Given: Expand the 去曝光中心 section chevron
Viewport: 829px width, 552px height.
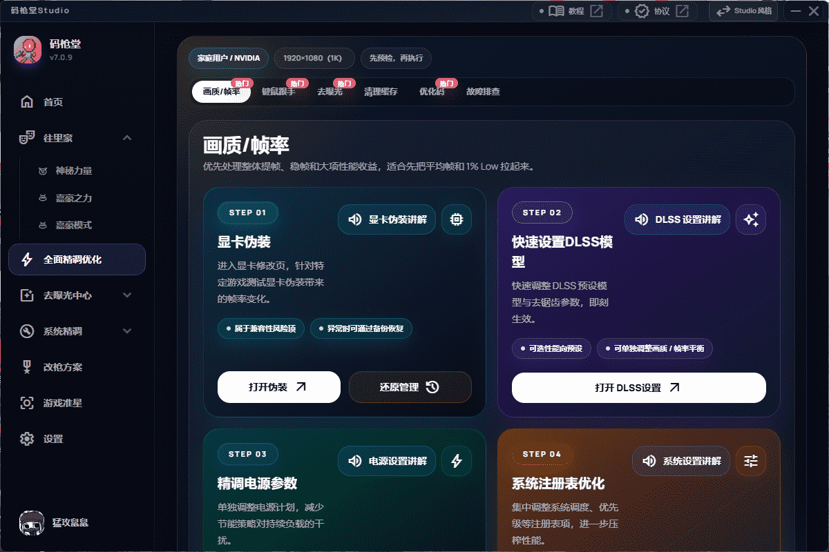Looking at the screenshot, I should click(127, 295).
